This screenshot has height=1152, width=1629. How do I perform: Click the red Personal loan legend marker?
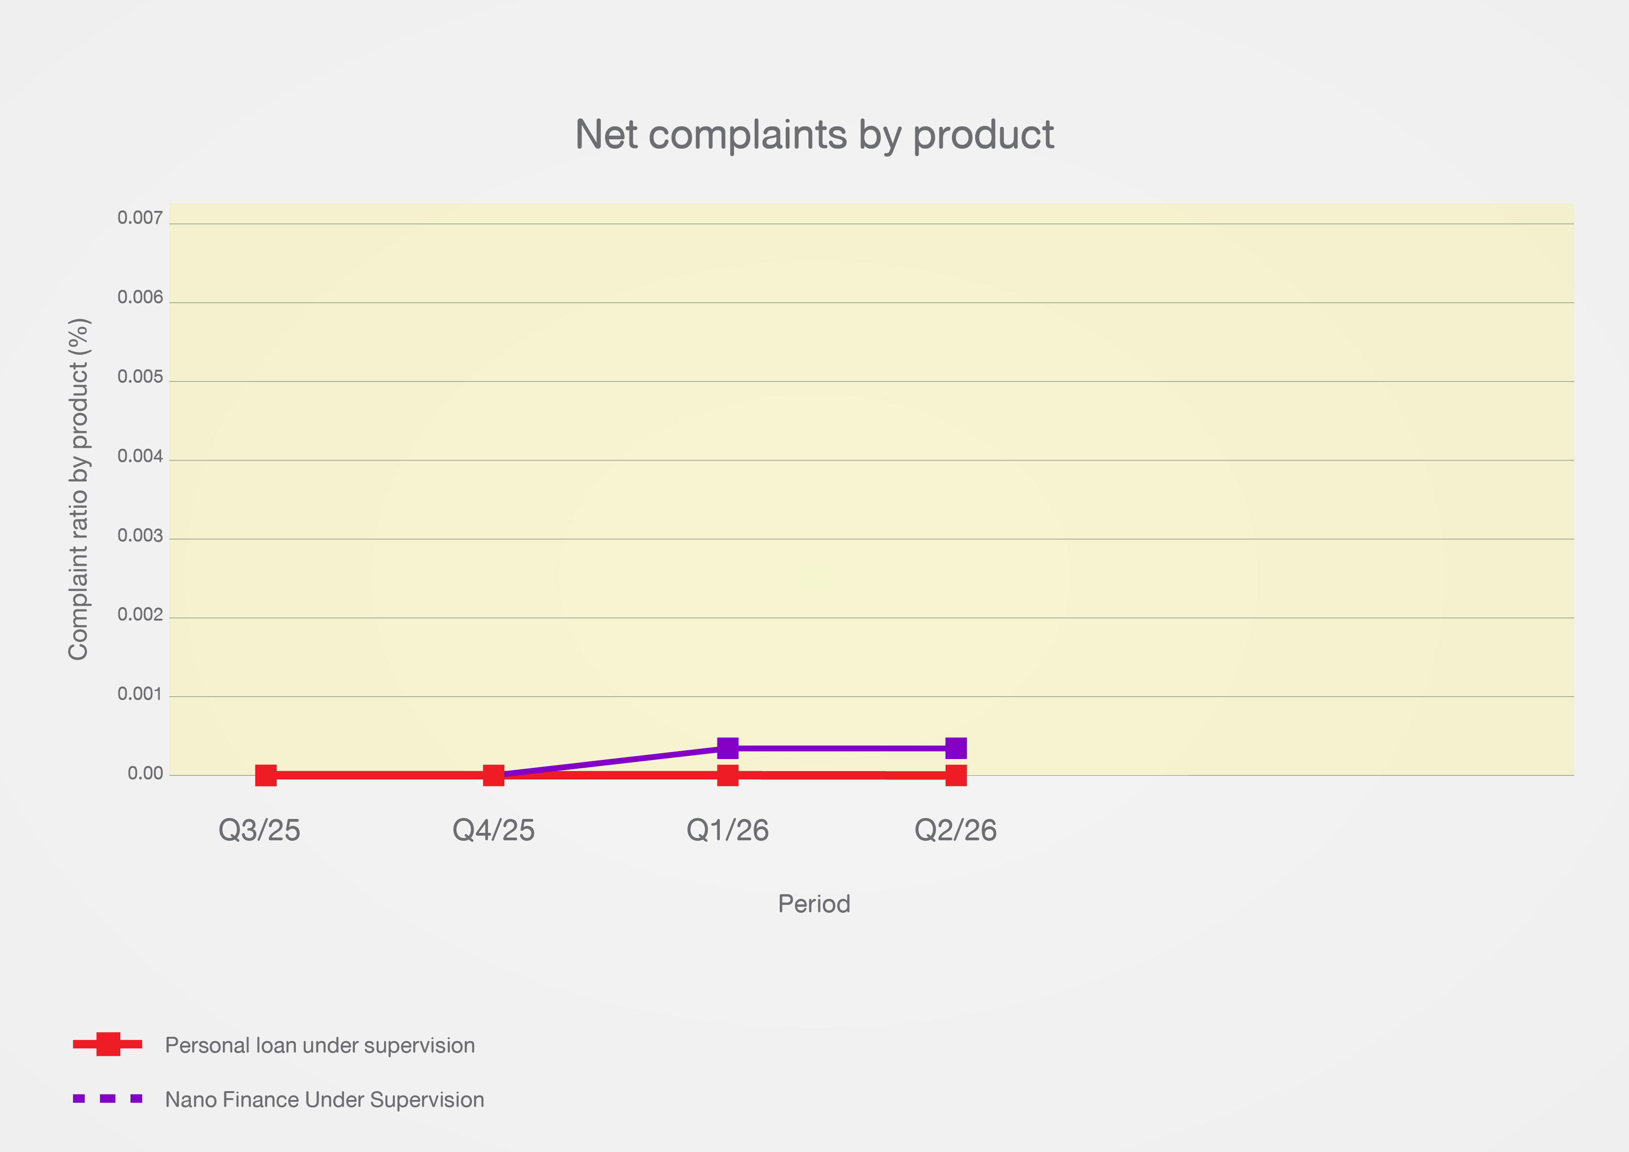(x=108, y=1044)
